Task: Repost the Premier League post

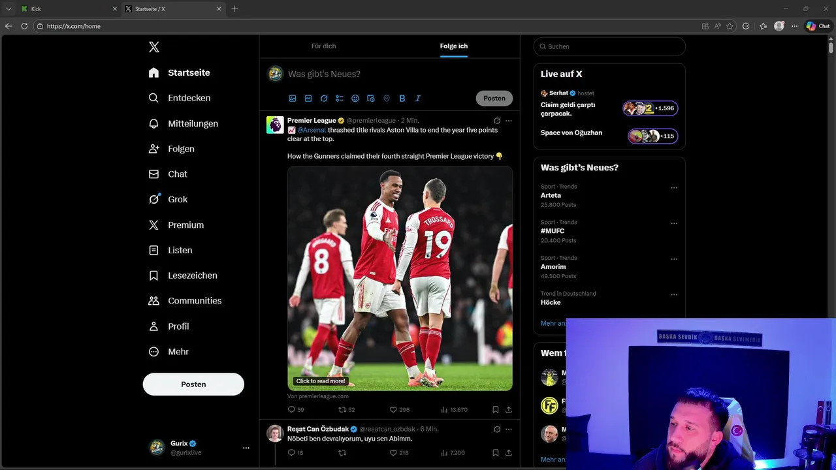Action: (x=346, y=410)
